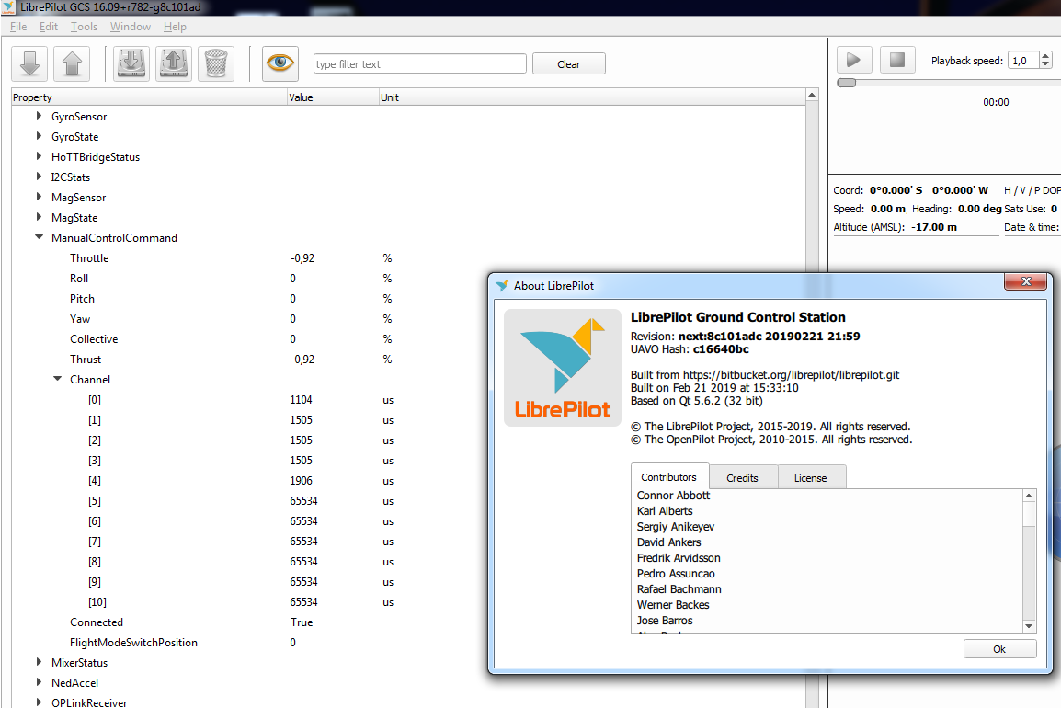Click the type filter text field

[x=419, y=64]
